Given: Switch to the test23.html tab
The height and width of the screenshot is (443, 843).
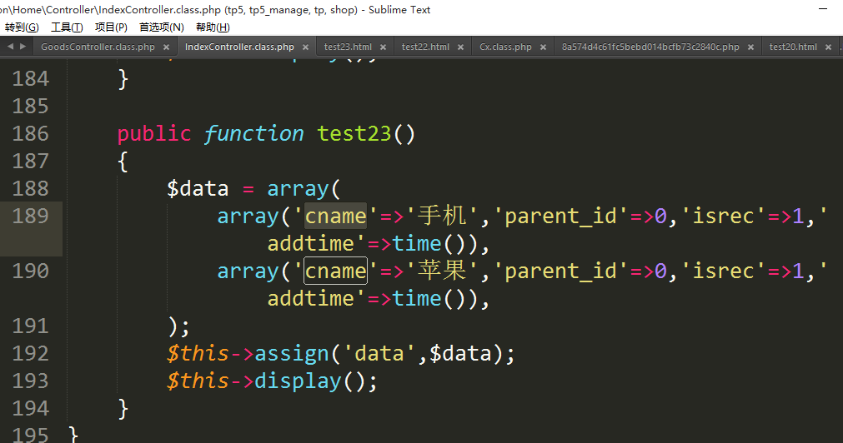Looking at the screenshot, I should click(x=348, y=47).
